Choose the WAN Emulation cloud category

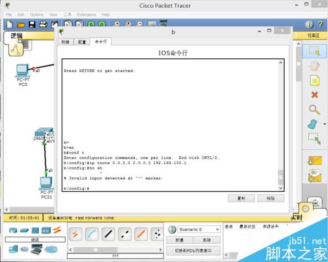coord(24,250)
